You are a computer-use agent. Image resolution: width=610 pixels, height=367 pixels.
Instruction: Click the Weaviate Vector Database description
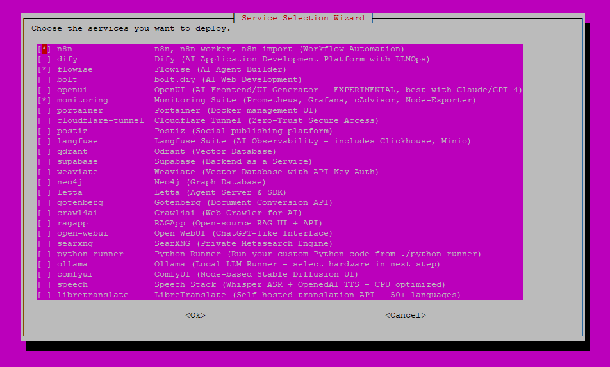267,172
